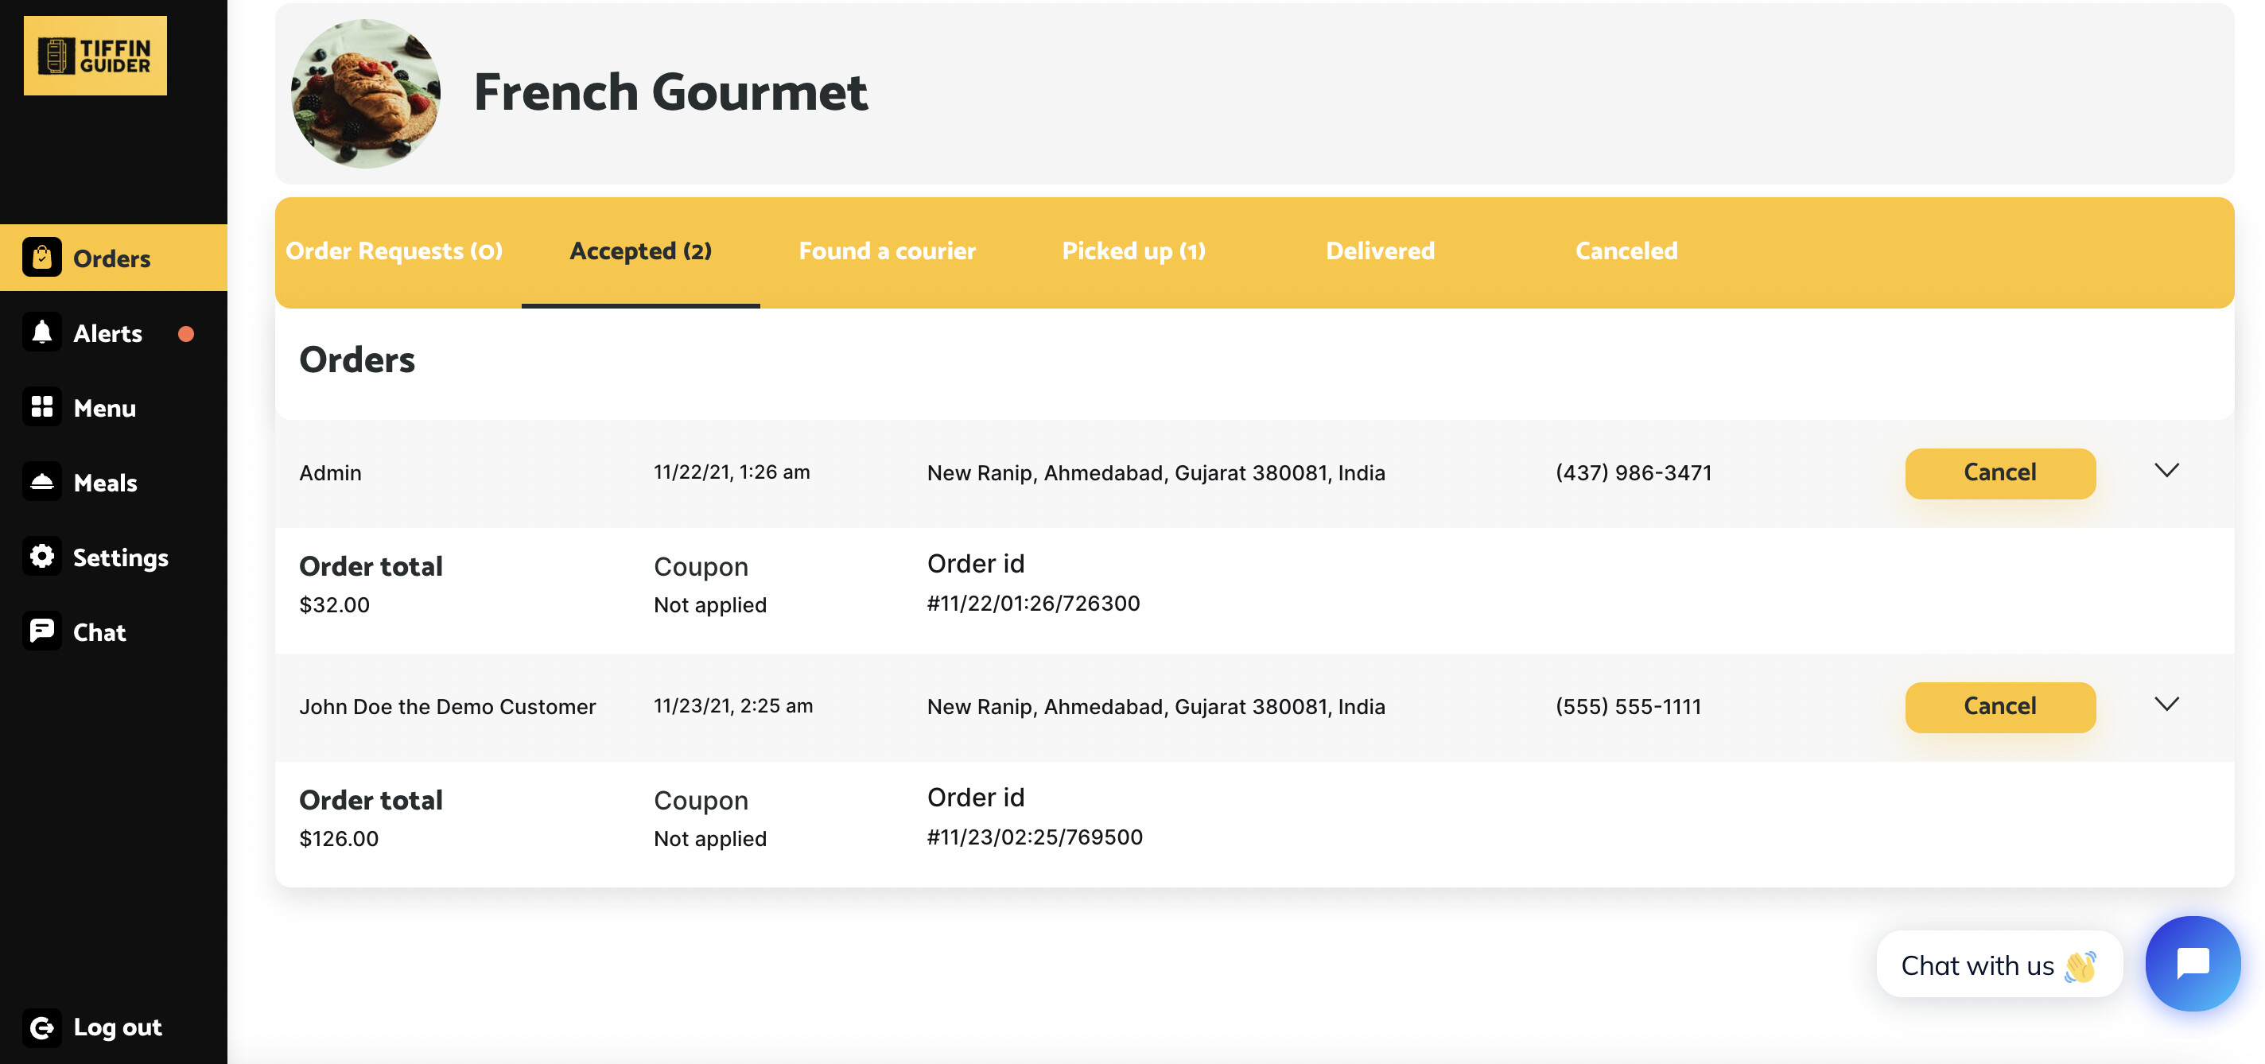
Task: Click the Chat with us button
Action: pos(1999,964)
